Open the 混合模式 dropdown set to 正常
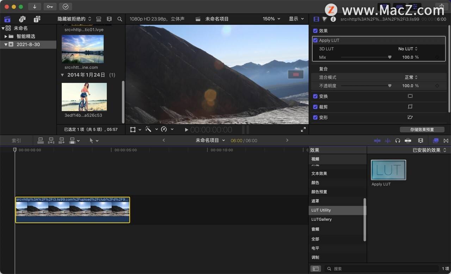The height and width of the screenshot is (274, 451). 411,77
